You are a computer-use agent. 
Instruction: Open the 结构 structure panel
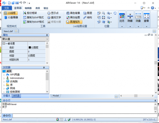coord(88,18)
